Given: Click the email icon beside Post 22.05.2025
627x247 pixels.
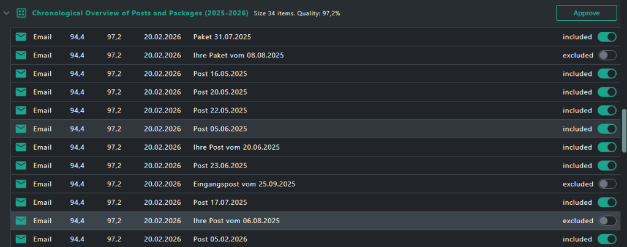Looking at the screenshot, I should (21, 111).
